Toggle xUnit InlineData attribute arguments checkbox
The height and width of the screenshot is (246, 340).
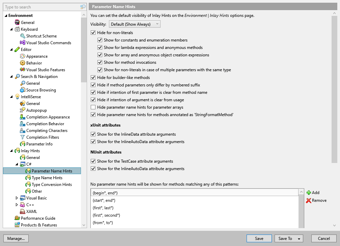click(93, 134)
